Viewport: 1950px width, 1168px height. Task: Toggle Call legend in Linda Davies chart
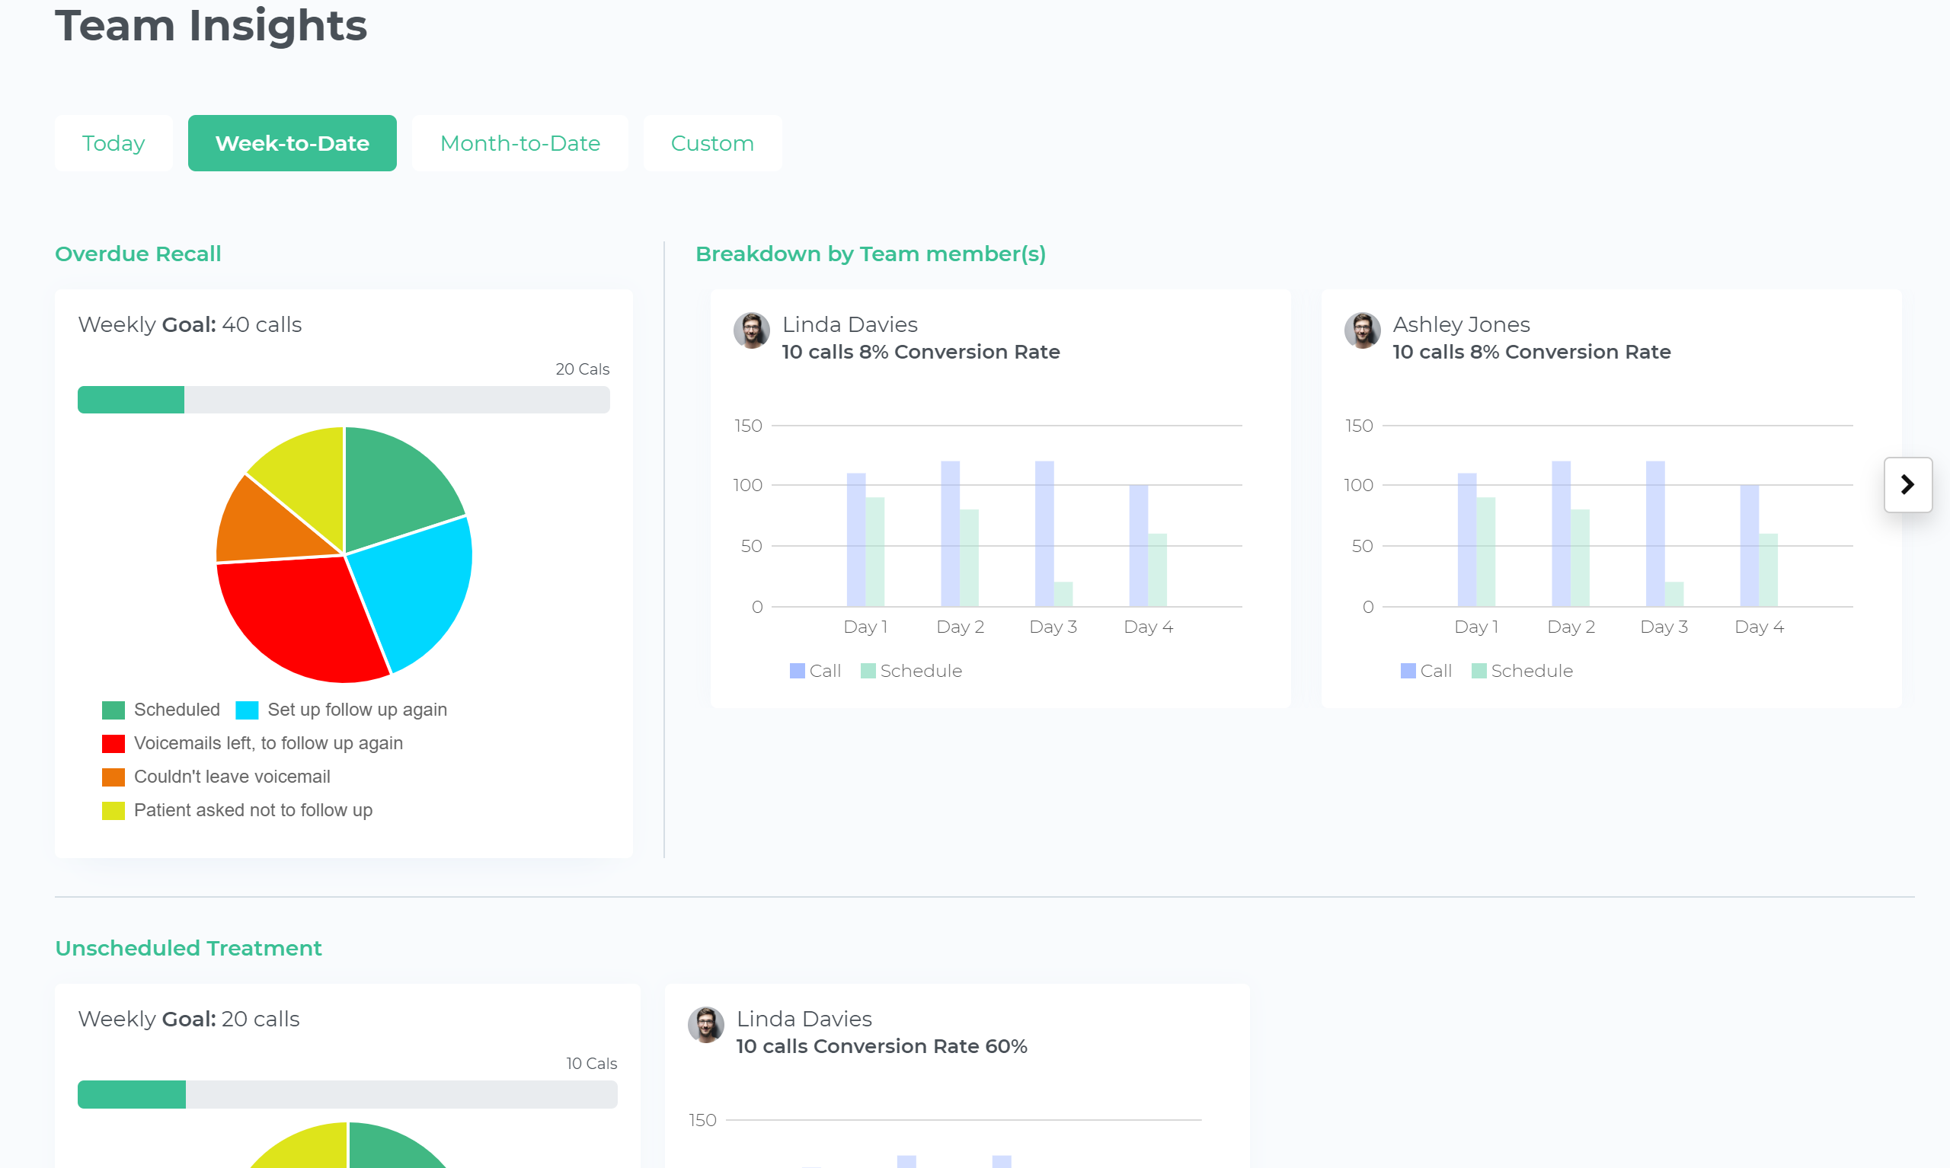tap(815, 671)
